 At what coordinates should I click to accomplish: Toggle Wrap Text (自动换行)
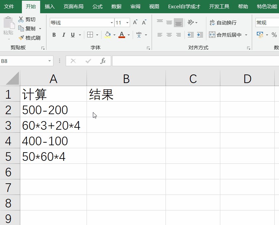[223, 22]
